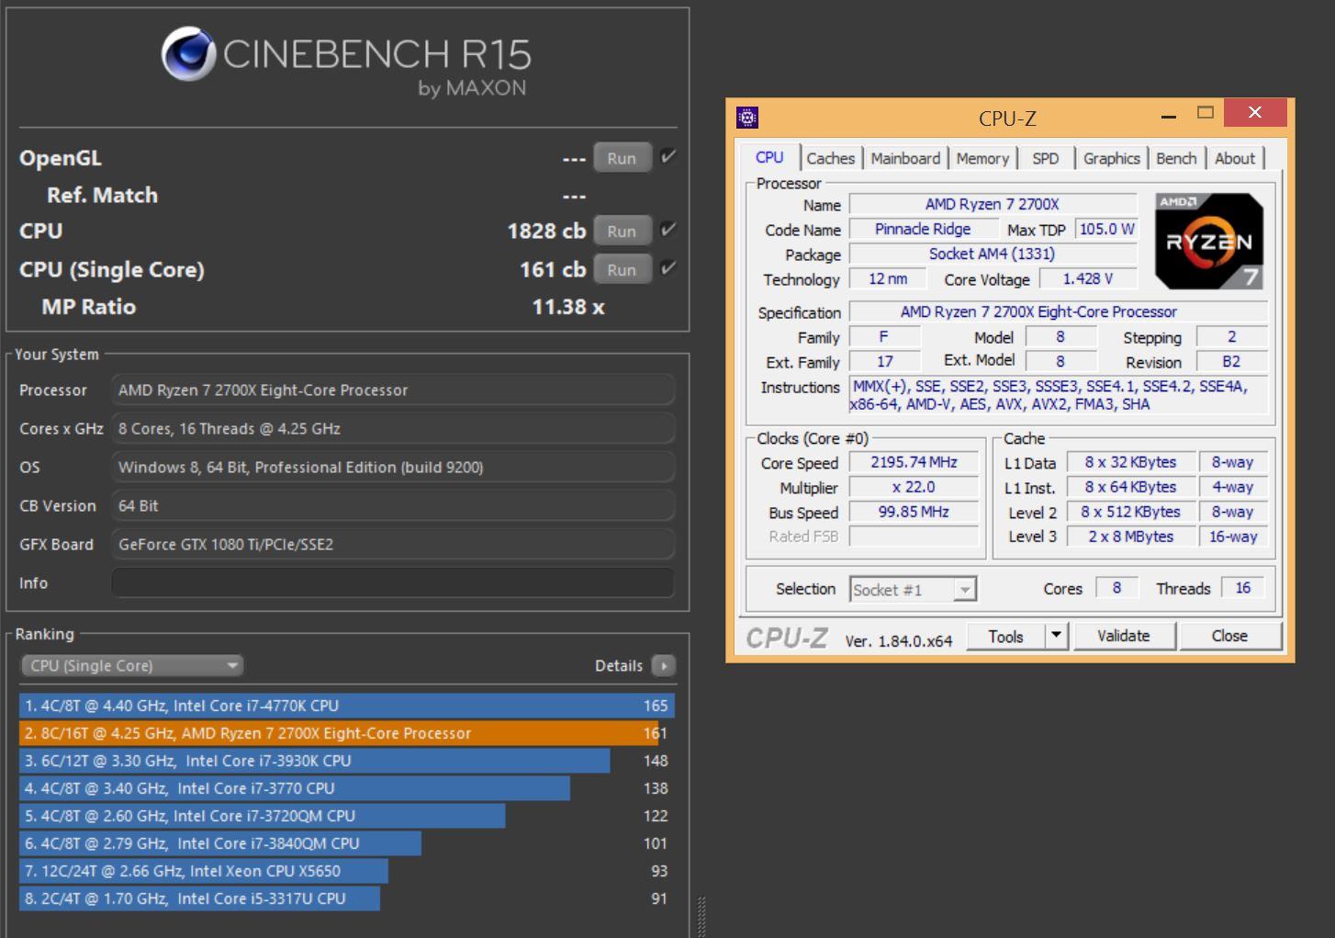
Task: Click the Info input field in Cinebench
Action: click(x=393, y=582)
